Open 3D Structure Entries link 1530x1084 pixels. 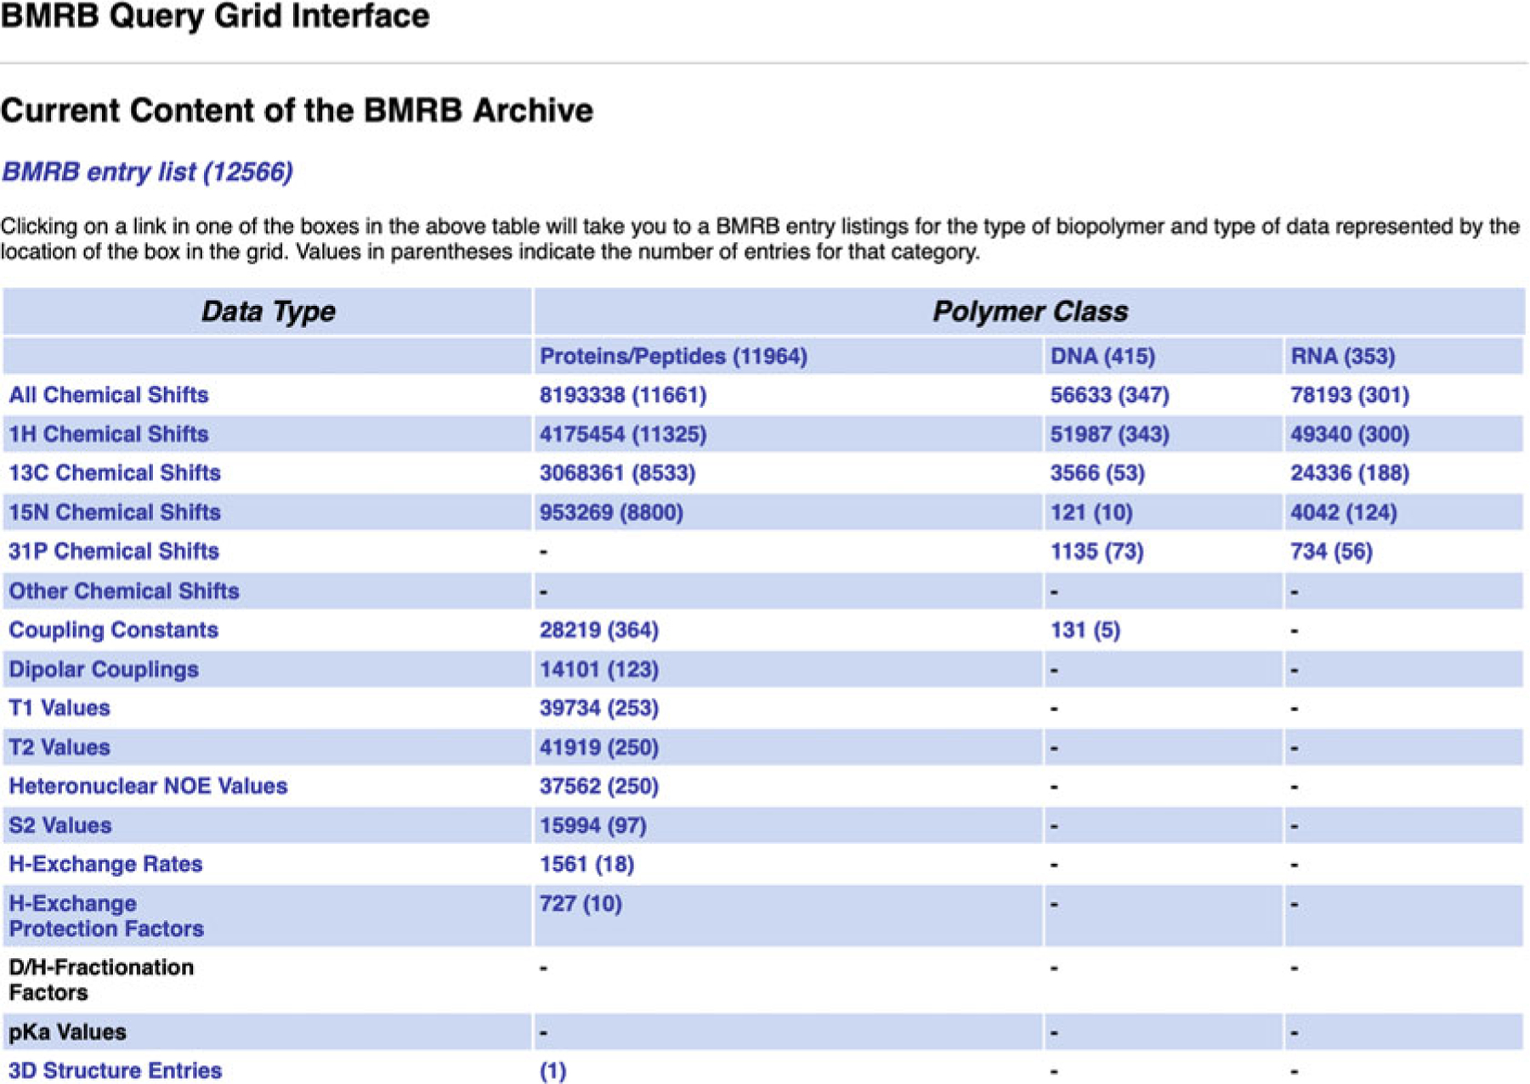coord(116,1071)
